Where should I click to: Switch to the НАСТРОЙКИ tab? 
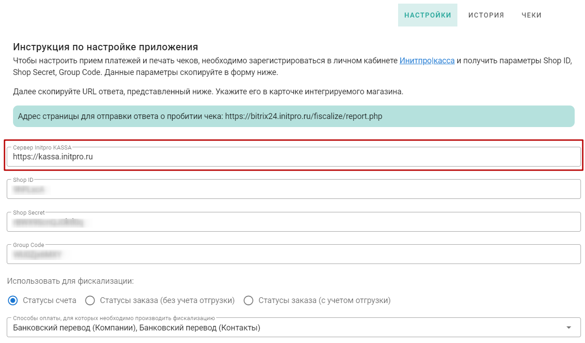click(x=427, y=15)
